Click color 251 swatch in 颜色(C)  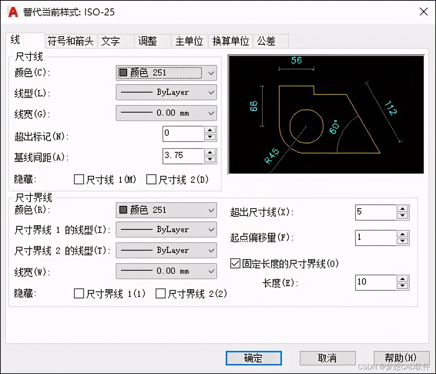coord(123,72)
